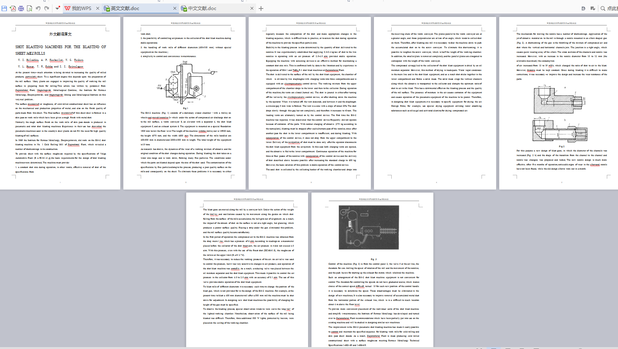
Task: Click the dark Fig 3 control panel image
Action: 369,228
